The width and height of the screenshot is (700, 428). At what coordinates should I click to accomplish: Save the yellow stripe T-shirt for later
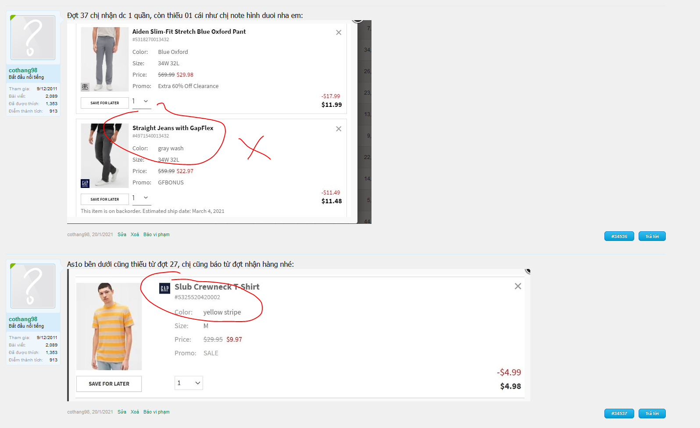pyautogui.click(x=109, y=384)
